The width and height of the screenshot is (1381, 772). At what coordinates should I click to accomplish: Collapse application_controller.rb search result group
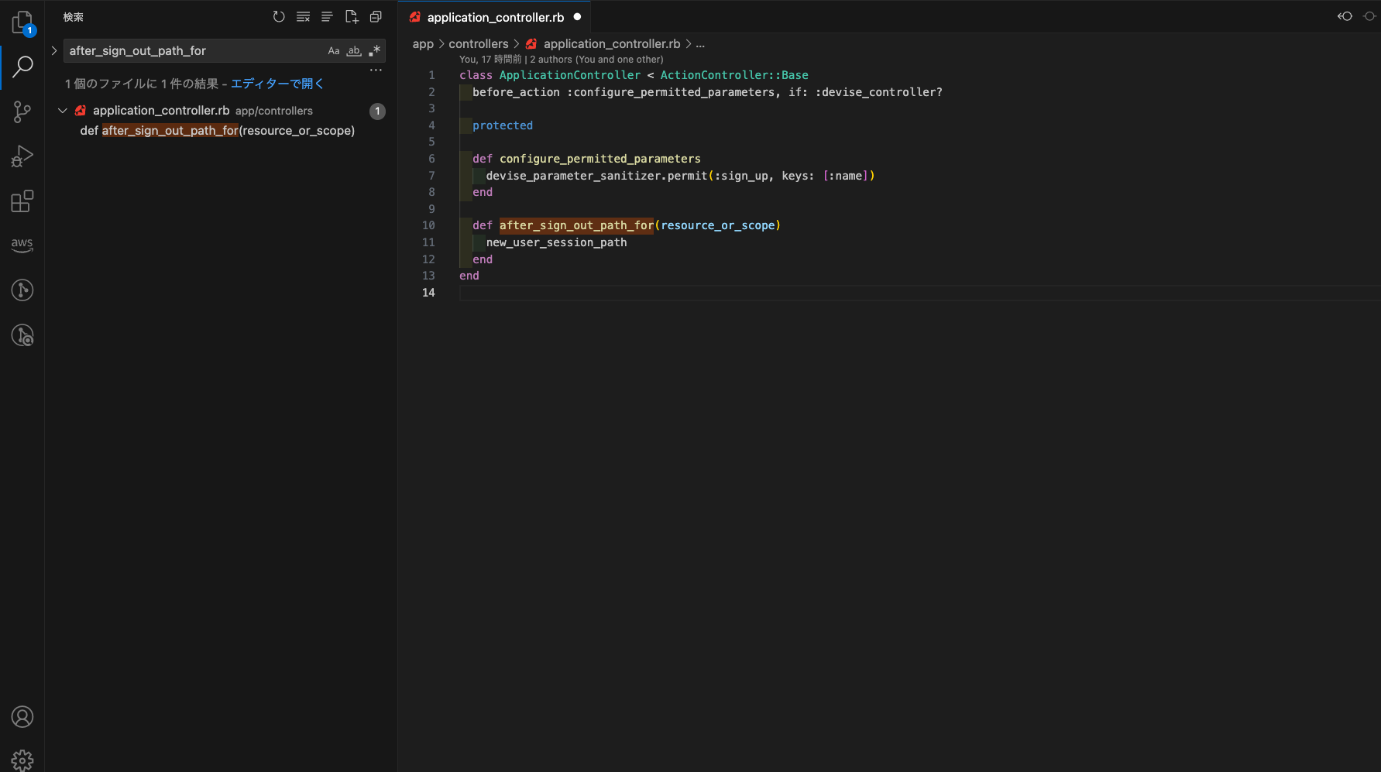[63, 111]
